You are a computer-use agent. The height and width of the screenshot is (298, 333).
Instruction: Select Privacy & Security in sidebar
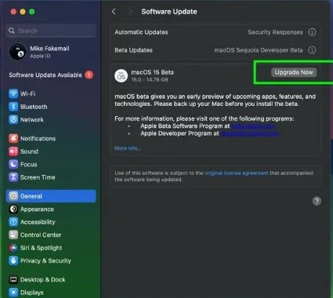45,260
